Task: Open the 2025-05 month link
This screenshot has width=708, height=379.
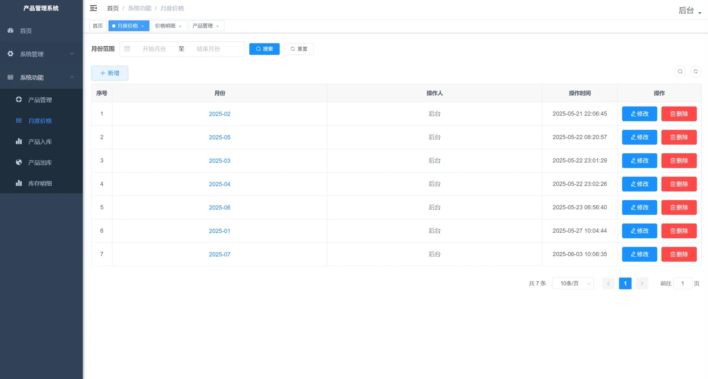Action: (219, 137)
